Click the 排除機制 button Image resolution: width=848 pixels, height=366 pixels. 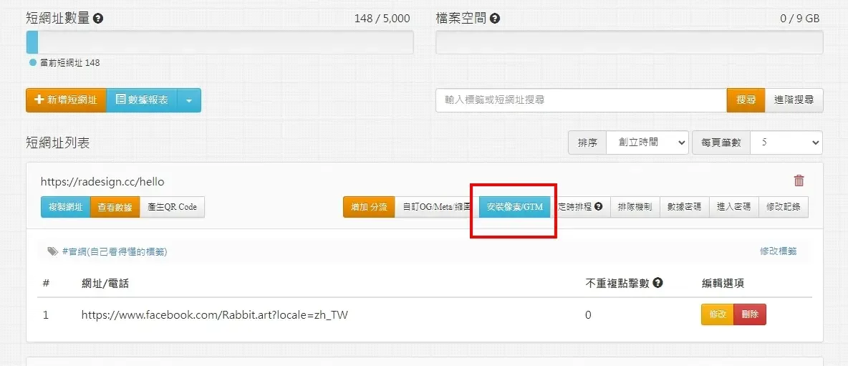pyautogui.click(x=635, y=206)
